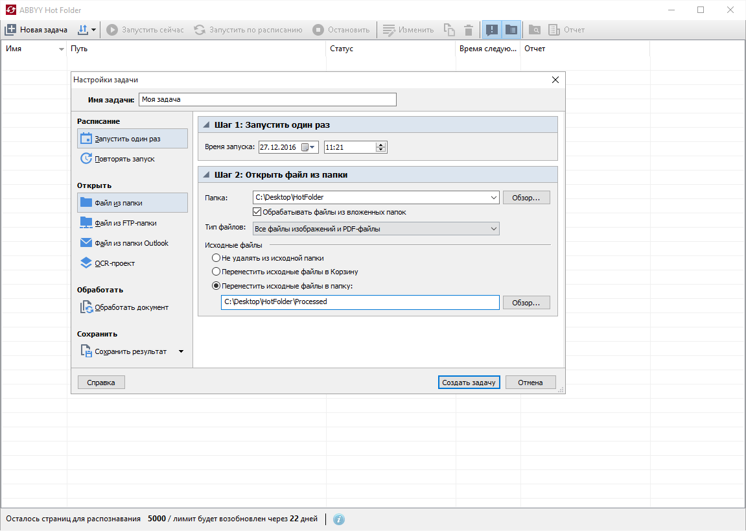Open the Имя column sort arrow
Viewport: 746px width, 531px height.
(62, 49)
